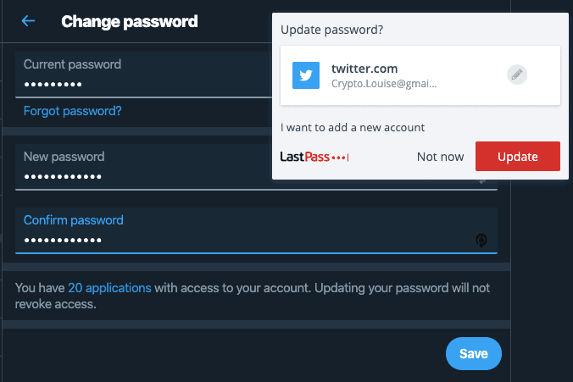
Task: Dismiss the prompt with Not now
Action: point(441,157)
